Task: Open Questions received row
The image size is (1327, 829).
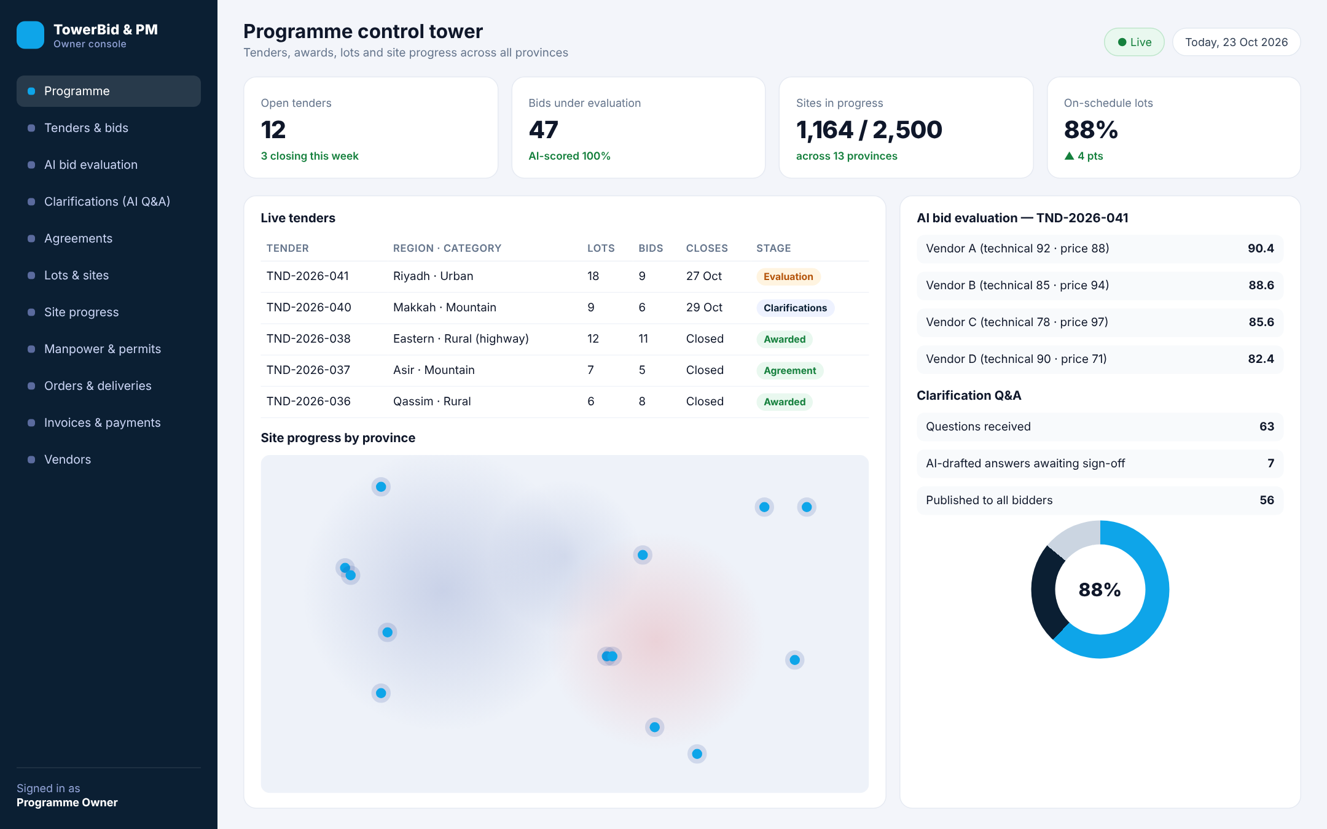Action: (1100, 427)
